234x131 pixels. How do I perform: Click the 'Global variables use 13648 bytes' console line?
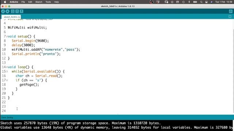point(116,127)
